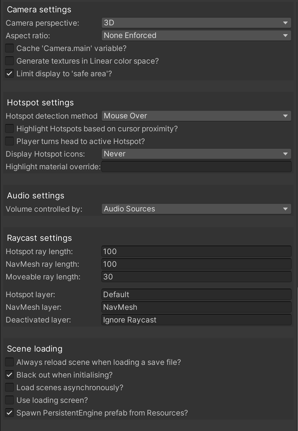Open the Volume controlled by dropdown
The height and width of the screenshot is (431, 298).
coord(196,209)
